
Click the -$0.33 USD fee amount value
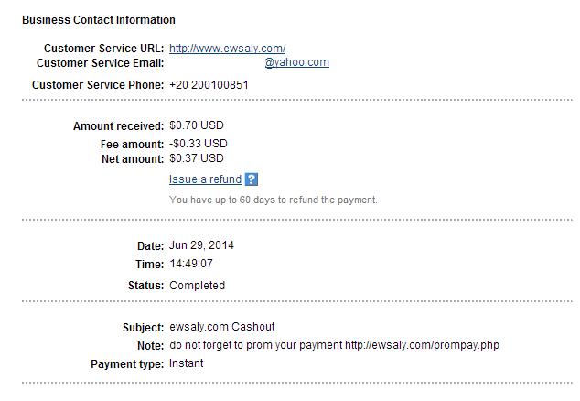pos(199,144)
